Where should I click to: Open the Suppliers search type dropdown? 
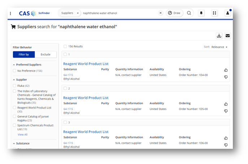pos(70,13)
